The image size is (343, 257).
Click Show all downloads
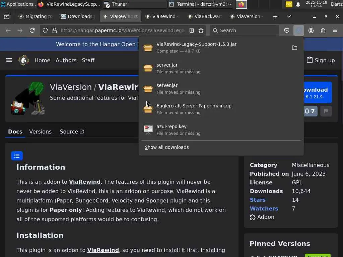(166, 147)
